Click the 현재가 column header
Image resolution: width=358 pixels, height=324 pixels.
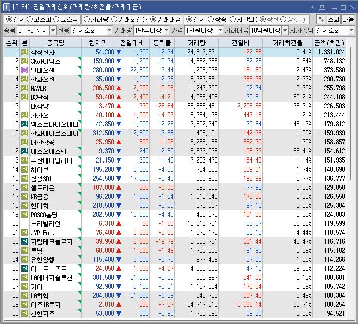coord(98,43)
